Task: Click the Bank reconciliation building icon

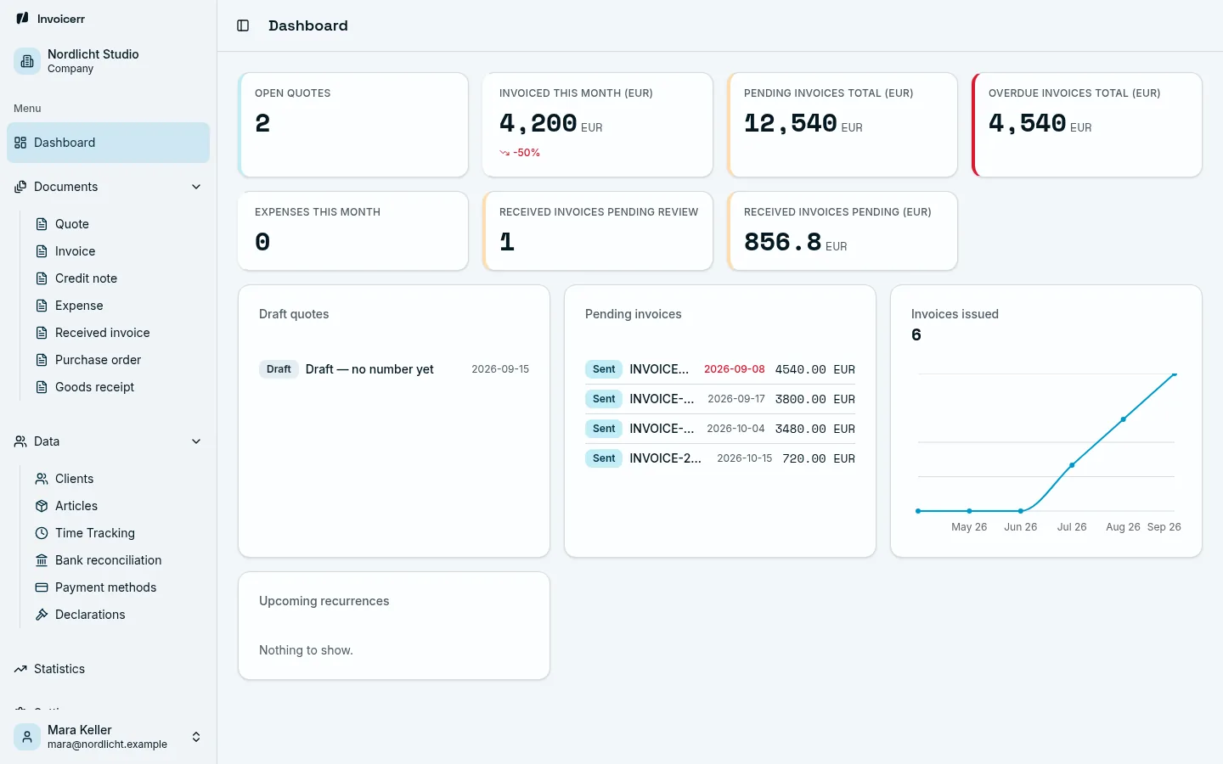Action: click(42, 560)
